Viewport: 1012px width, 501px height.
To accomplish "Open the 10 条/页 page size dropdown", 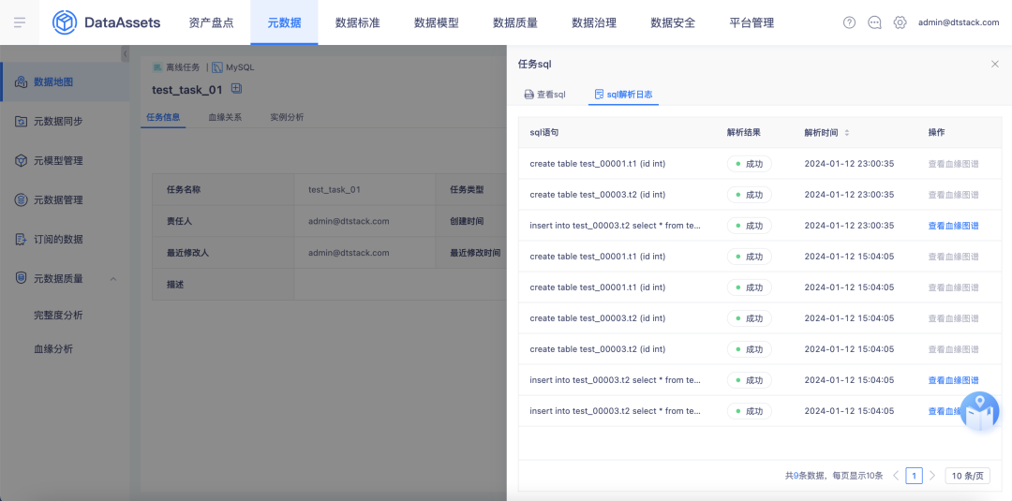I will [967, 476].
